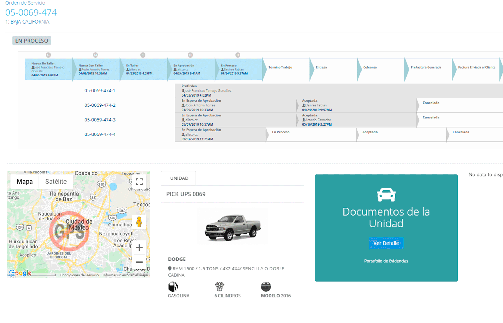Select the Cobranza stage
The height and width of the screenshot is (323, 503).
click(381, 69)
